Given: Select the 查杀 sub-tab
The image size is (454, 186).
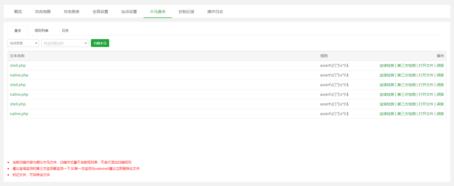Looking at the screenshot, I should [x=18, y=31].
